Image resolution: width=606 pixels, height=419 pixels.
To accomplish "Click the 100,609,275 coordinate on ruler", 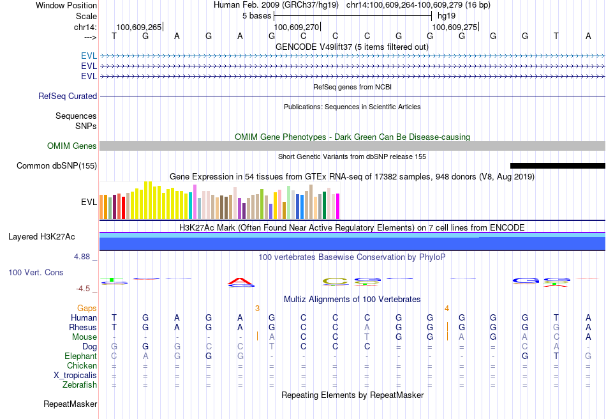I will click(454, 27).
